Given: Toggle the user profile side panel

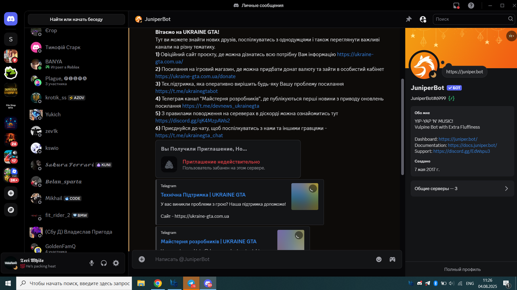Looking at the screenshot, I should [423, 19].
